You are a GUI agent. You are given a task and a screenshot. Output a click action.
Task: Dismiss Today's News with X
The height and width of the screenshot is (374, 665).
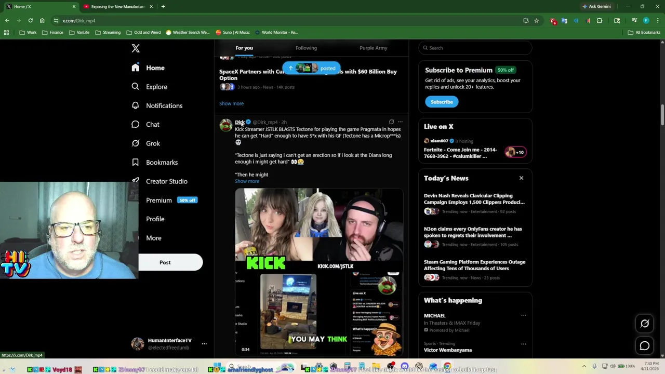pyautogui.click(x=521, y=178)
